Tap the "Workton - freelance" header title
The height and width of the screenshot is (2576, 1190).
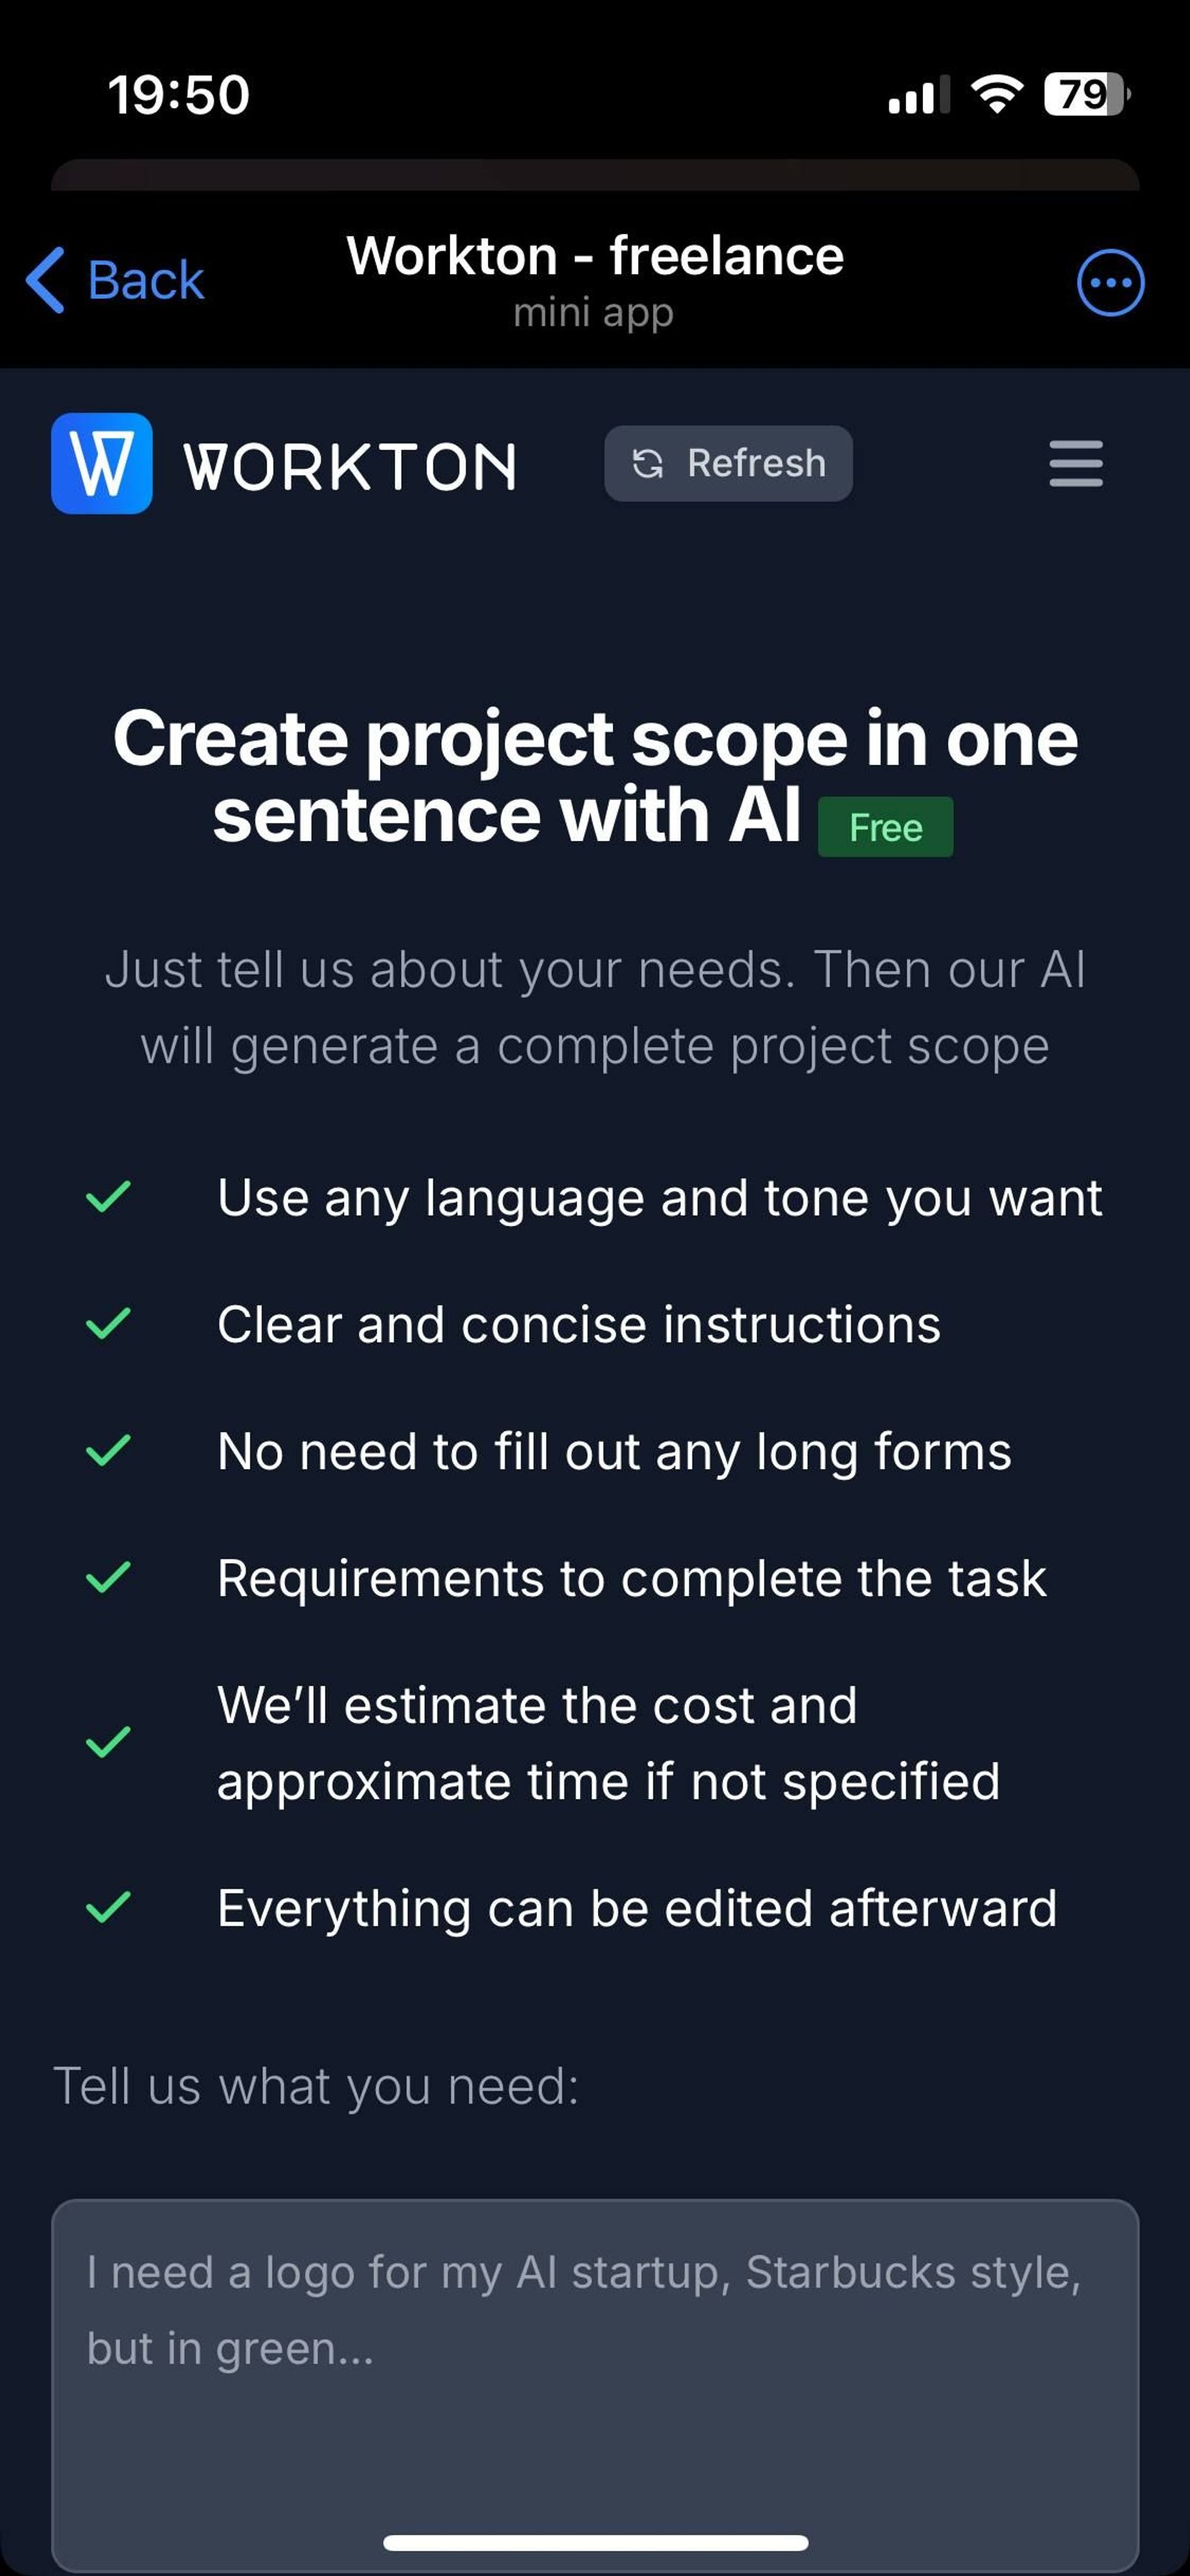click(594, 256)
